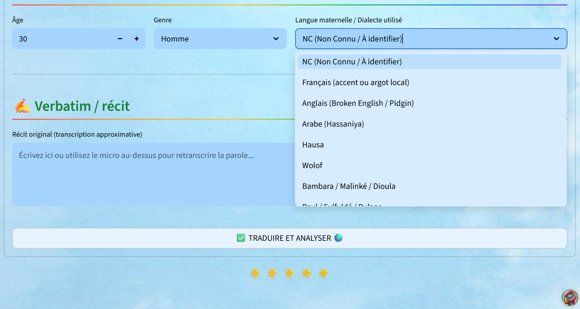Click the writing hand emoji beside Verbatim

pyautogui.click(x=22, y=106)
